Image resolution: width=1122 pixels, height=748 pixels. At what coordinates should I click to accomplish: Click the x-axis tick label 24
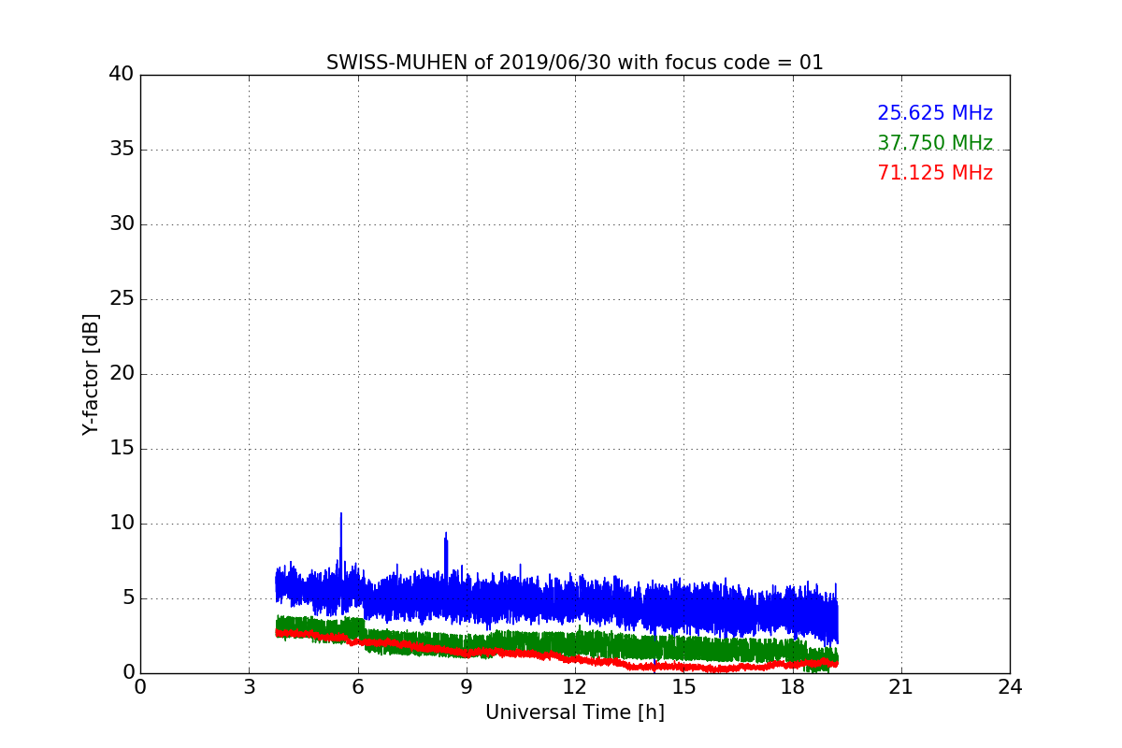1010,687
